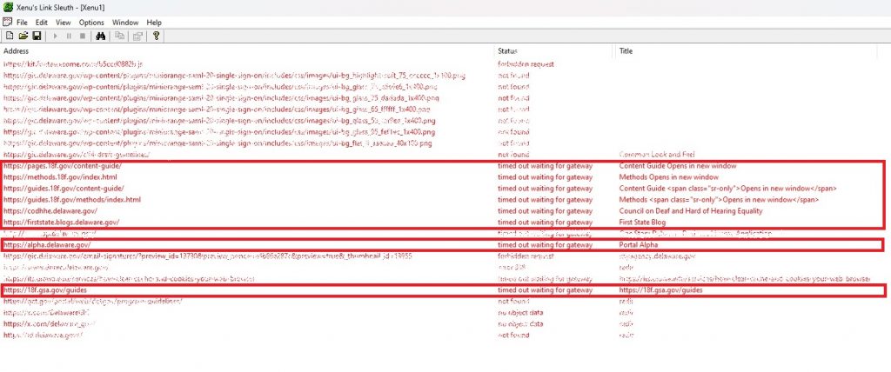Click the greyed-out play resume icon
Image resolution: width=891 pixels, height=372 pixels.
tap(55, 36)
